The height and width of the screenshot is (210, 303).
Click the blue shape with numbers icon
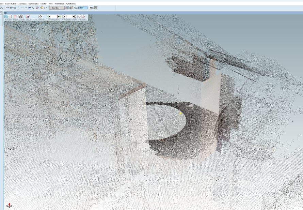click(30, 8)
